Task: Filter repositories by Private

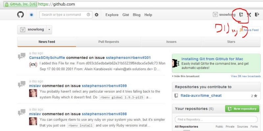Action: pos(230,126)
